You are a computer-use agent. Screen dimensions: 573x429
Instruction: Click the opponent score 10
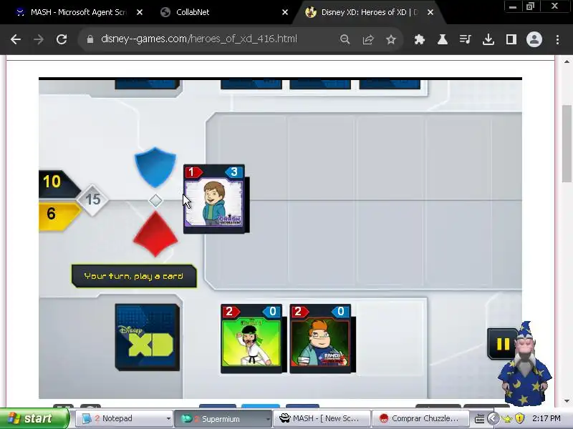[x=52, y=182]
